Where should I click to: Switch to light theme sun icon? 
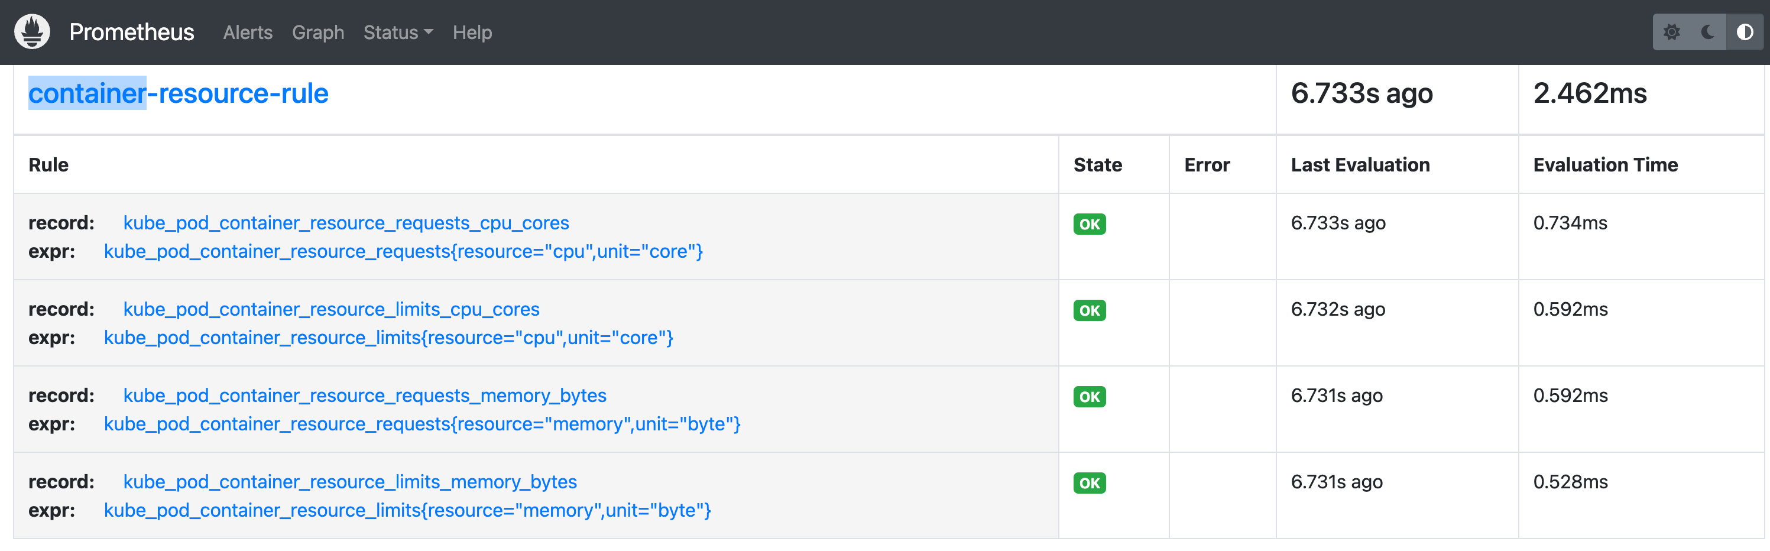(1671, 33)
